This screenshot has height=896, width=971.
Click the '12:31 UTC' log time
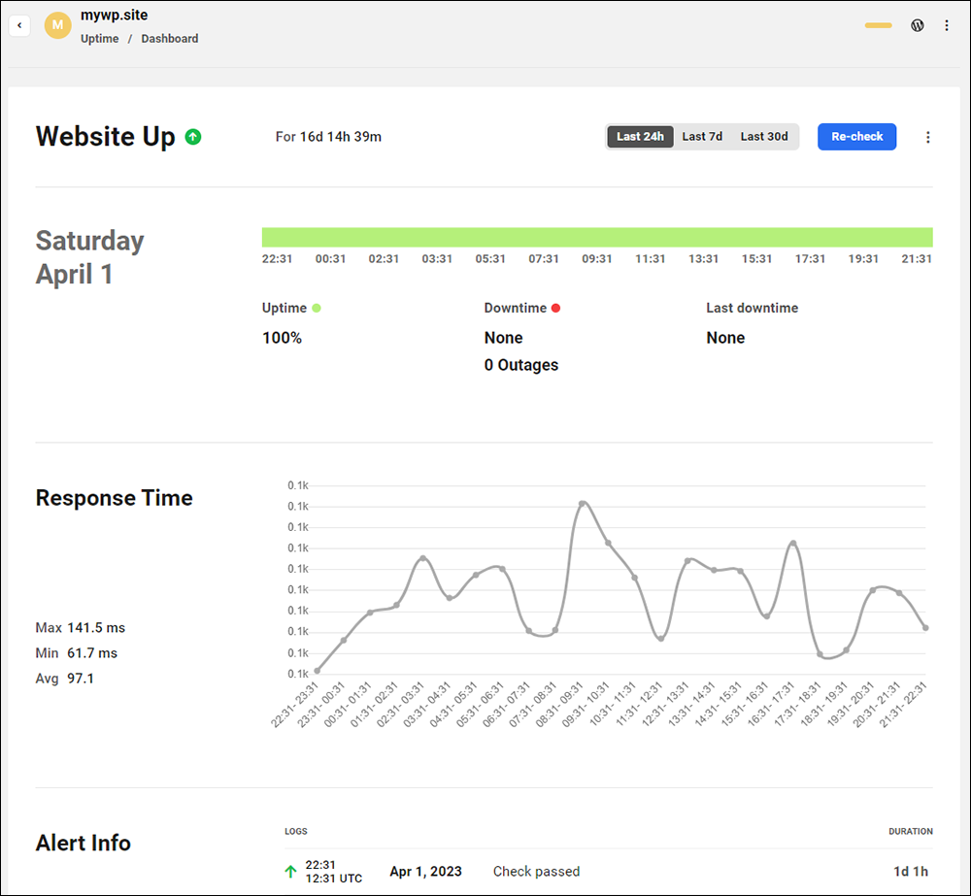[x=334, y=879]
